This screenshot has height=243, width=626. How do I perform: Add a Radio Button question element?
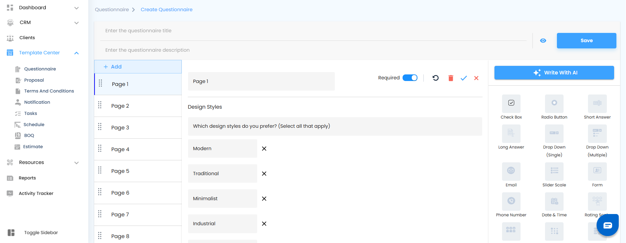pyautogui.click(x=554, y=103)
